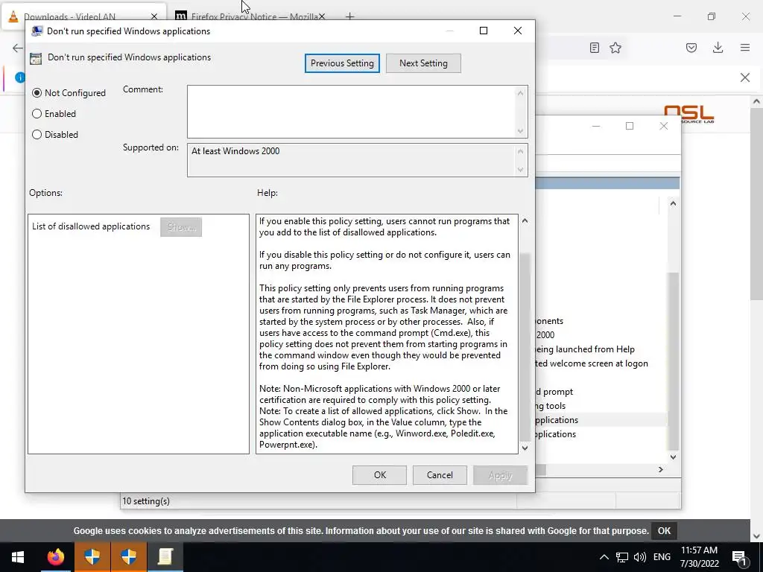This screenshot has width=763, height=572.
Task: Cancel the policy setting dialog
Action: point(440,475)
